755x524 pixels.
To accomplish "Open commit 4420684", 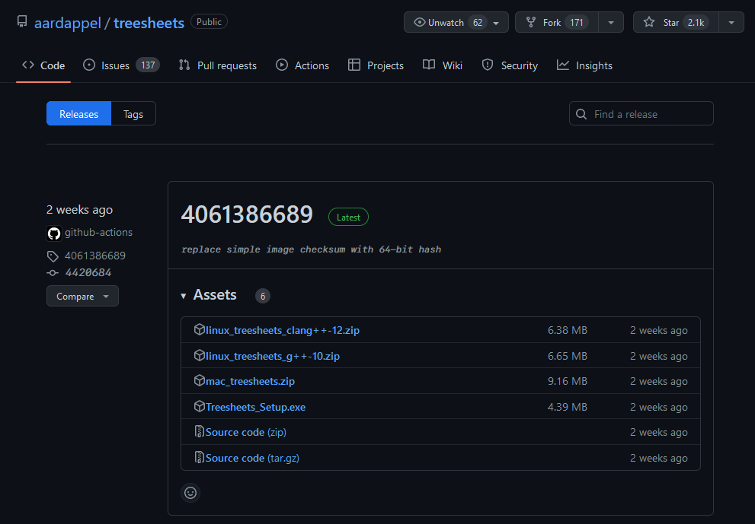I will coord(88,272).
